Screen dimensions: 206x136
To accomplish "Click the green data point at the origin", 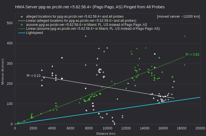I will 15,124.
